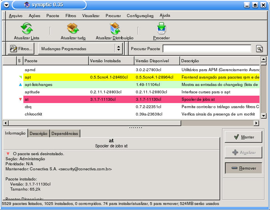Click the synaptic application icon in title bar
270x210 pixels.
tap(27, 5)
